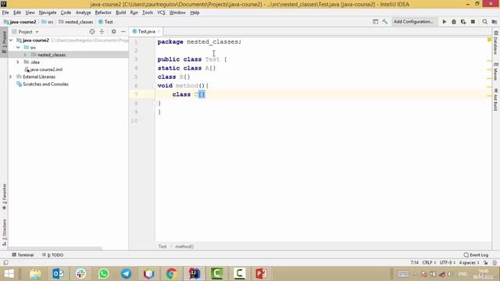The height and width of the screenshot is (281, 500).
Task: Open the Terminal tool window
Action: (x=23, y=255)
